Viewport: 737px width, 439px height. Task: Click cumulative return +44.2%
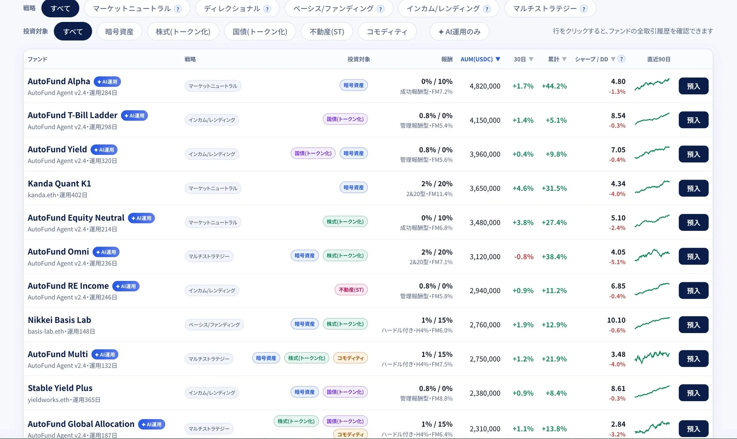(x=554, y=86)
